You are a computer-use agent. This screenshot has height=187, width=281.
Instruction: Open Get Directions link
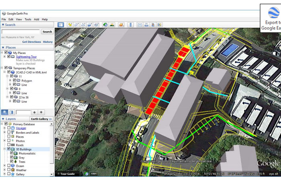(32, 42)
